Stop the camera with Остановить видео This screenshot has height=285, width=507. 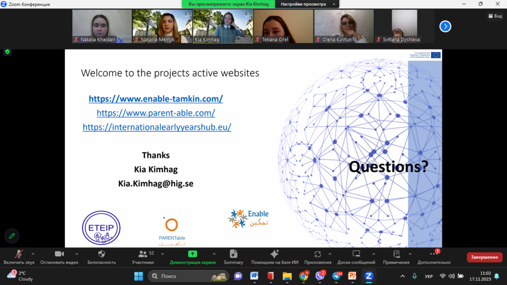point(59,254)
